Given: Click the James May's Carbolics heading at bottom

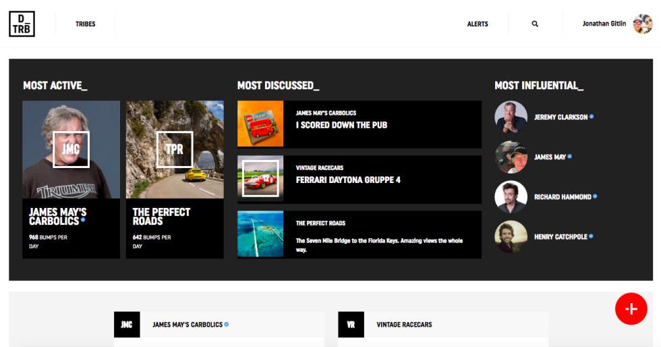Looking at the screenshot, I should [x=188, y=325].
